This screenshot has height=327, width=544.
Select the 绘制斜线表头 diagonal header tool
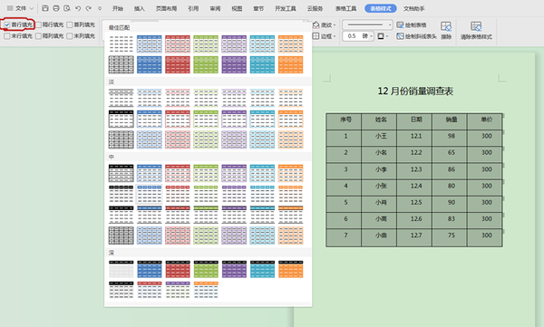(x=416, y=36)
